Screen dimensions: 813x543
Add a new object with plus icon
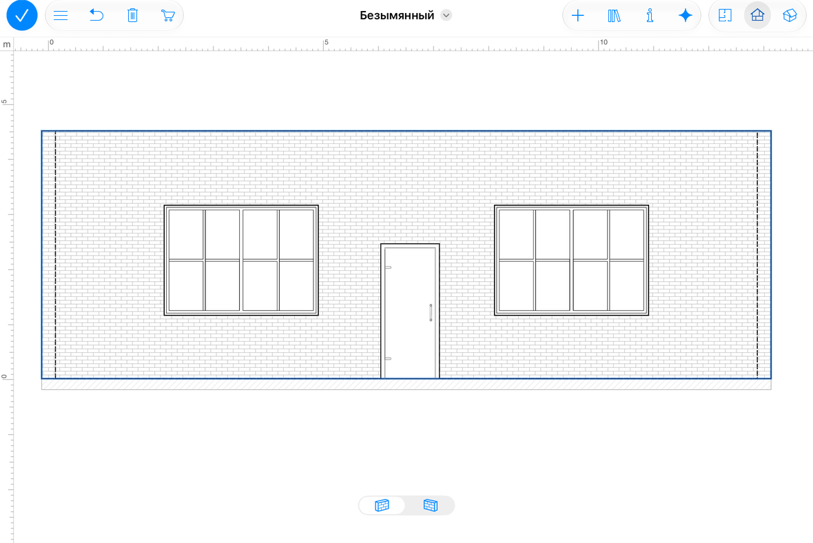[577, 16]
